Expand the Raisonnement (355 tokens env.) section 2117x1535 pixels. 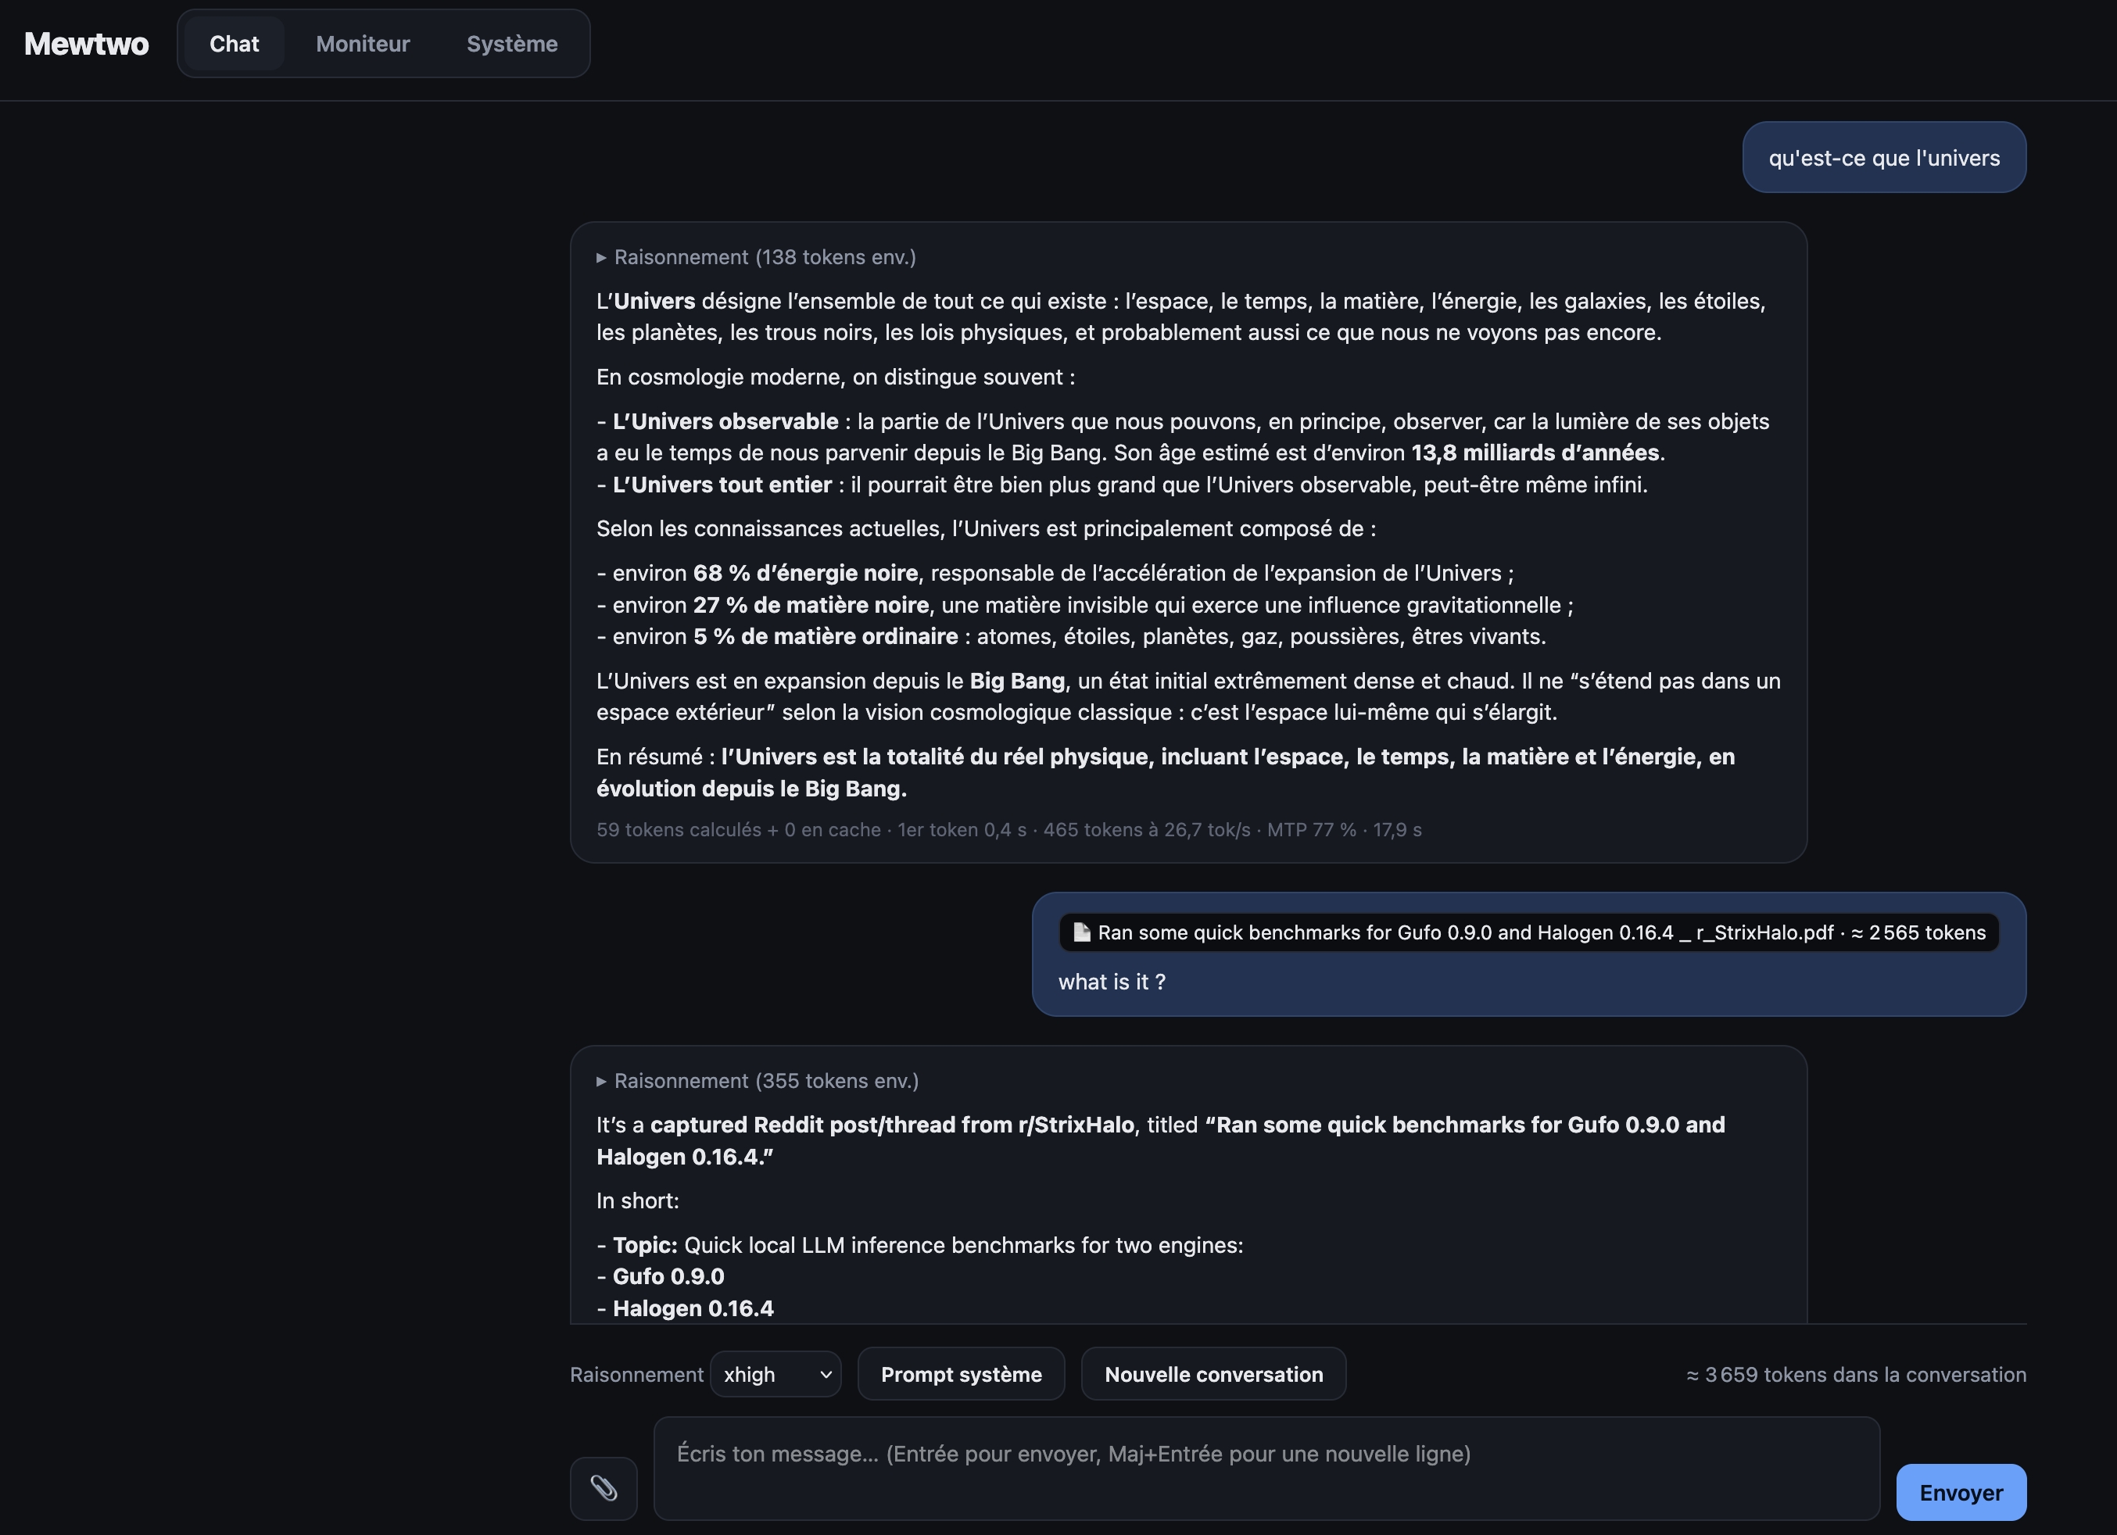pyautogui.click(x=757, y=1081)
